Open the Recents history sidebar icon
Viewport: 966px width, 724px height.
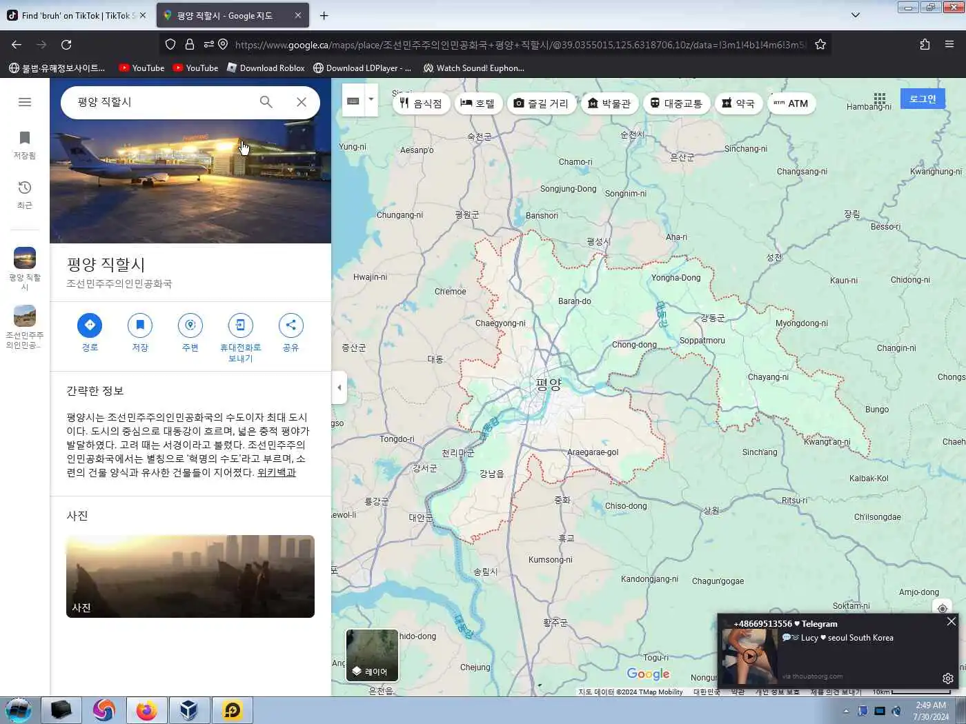coord(25,194)
